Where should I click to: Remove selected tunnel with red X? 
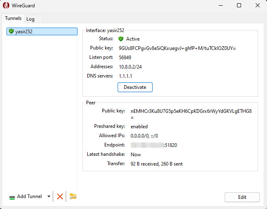pos(60,196)
